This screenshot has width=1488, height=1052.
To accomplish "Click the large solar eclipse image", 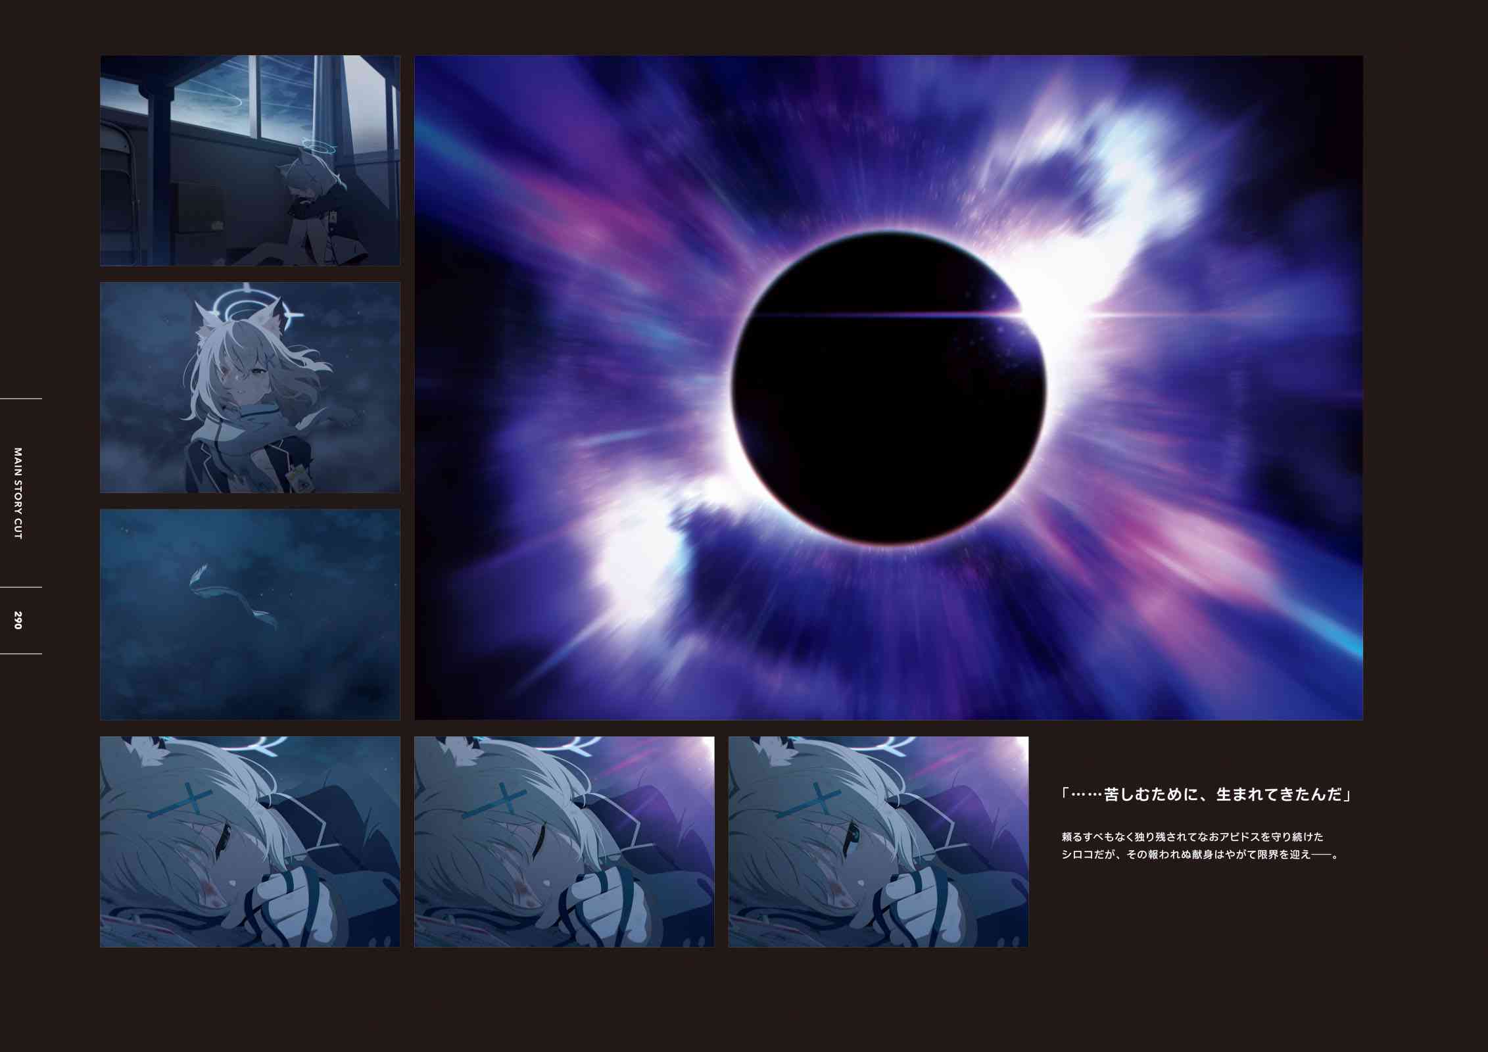I will point(888,387).
